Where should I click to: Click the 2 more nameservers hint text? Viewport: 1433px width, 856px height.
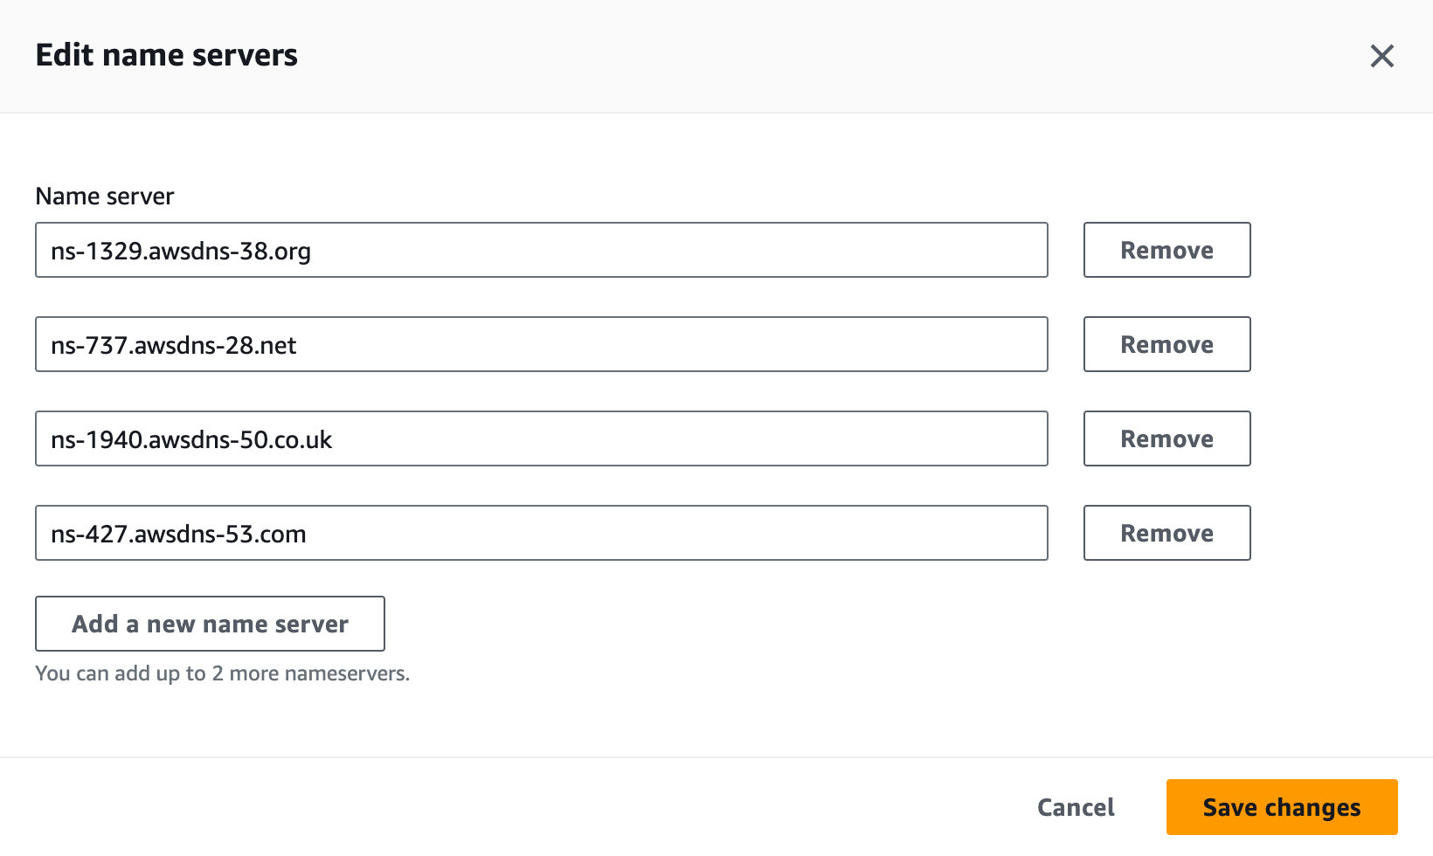(222, 673)
